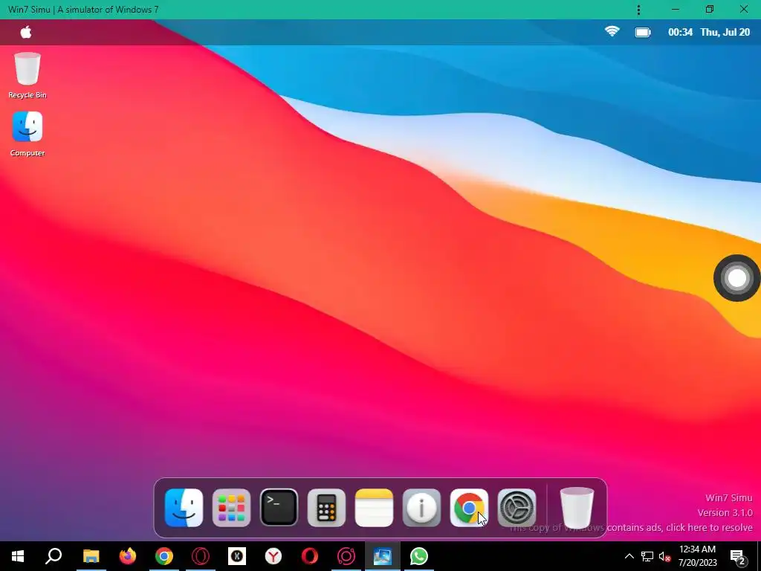Open Notes app in the dock
The image size is (761, 571).
(374, 507)
